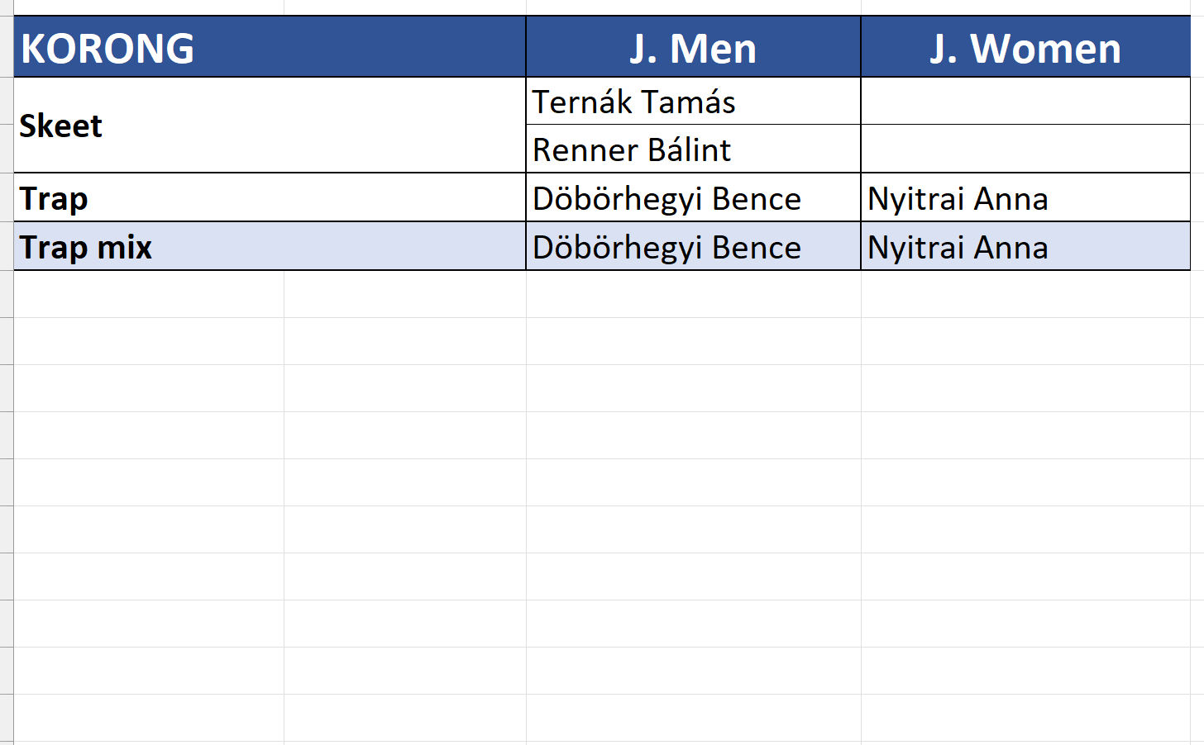1204x745 pixels.
Task: Click empty cell two rows below lower Nyitrai Anna
Action: point(1025,341)
